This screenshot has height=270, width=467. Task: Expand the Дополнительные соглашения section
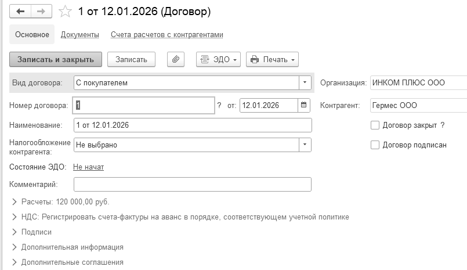pos(14,262)
